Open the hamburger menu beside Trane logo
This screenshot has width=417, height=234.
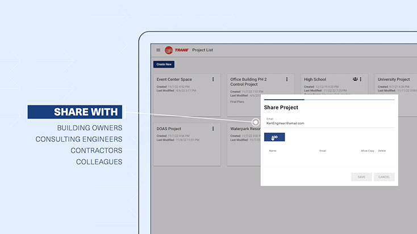pyautogui.click(x=159, y=50)
